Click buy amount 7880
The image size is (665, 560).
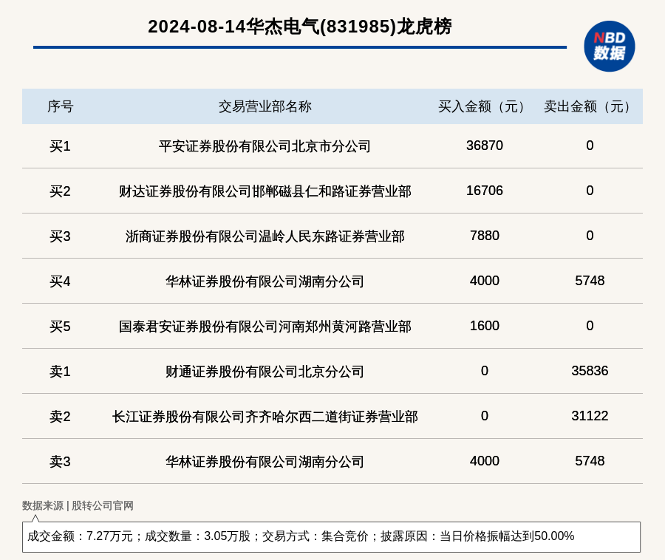point(484,235)
